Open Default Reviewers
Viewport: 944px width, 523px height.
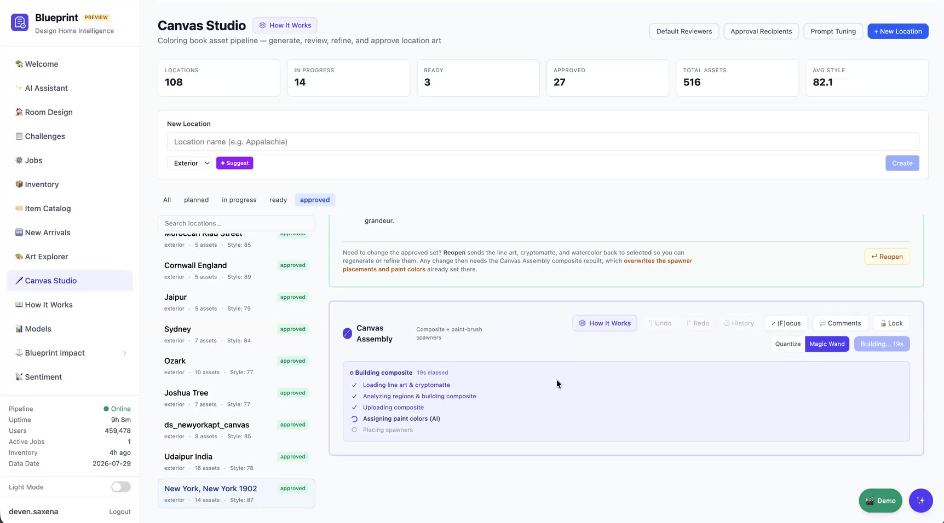click(x=684, y=31)
